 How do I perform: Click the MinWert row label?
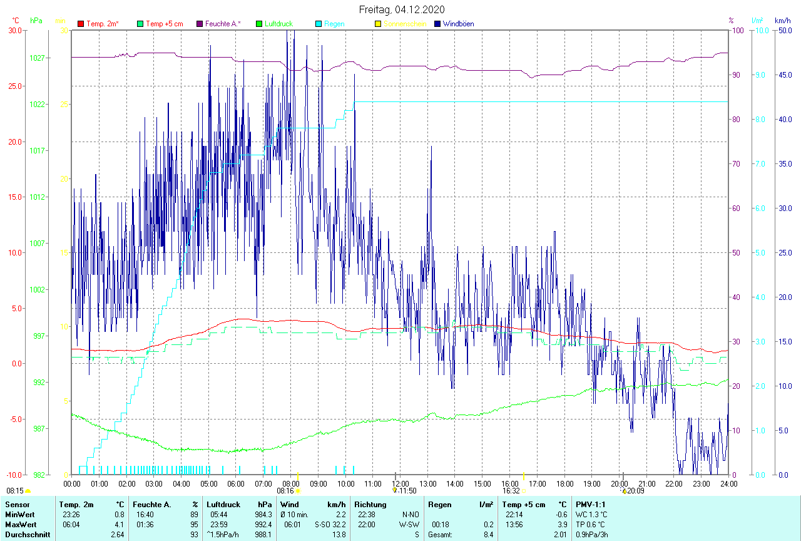[20, 514]
